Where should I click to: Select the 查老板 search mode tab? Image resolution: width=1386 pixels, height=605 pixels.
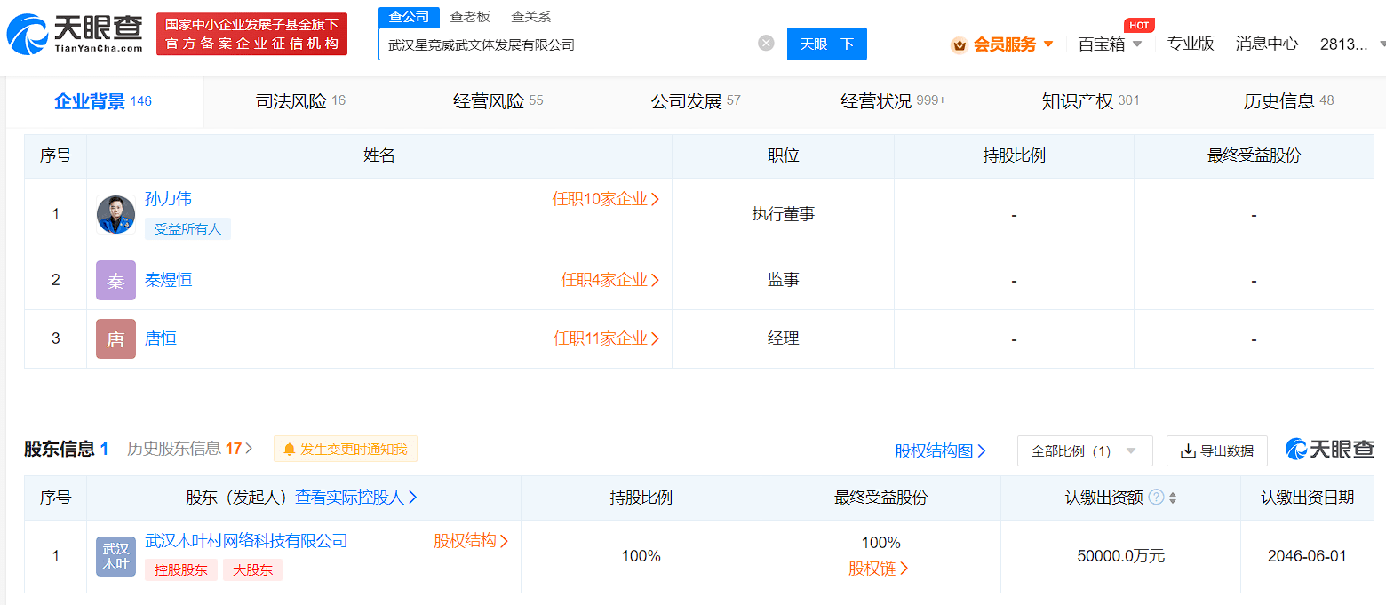click(470, 17)
